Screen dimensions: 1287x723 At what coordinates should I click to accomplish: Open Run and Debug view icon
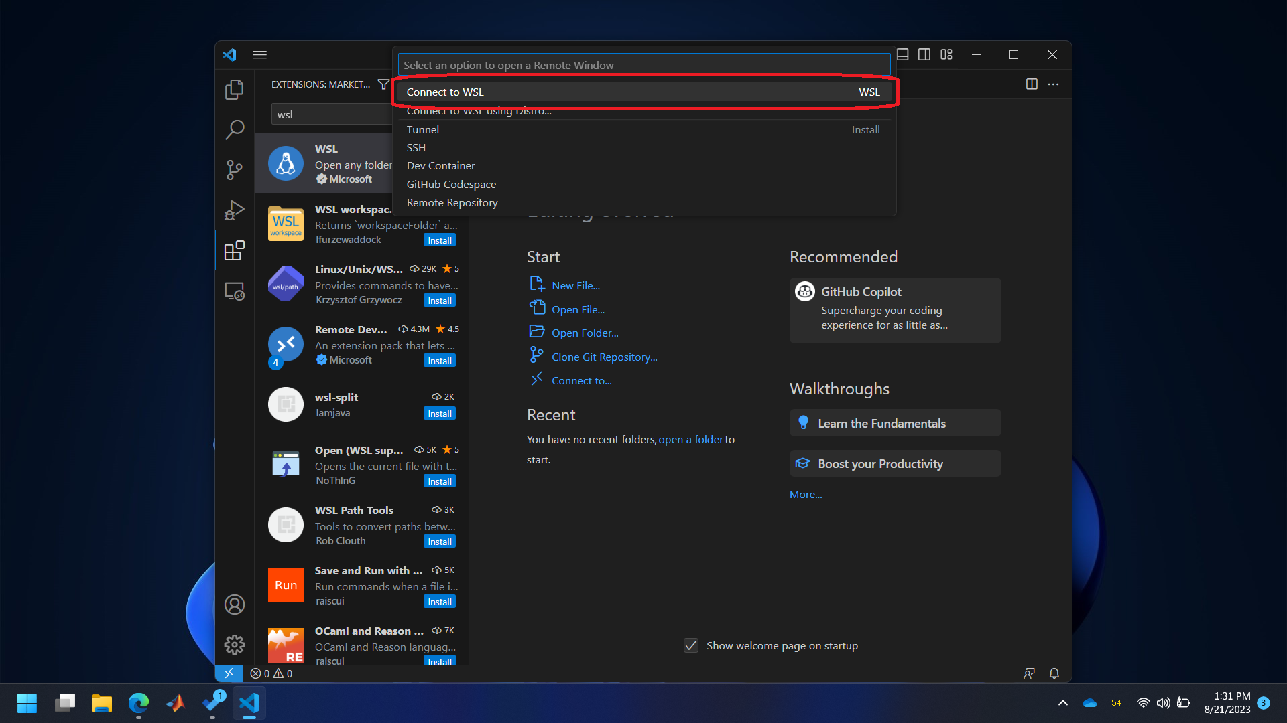234,210
